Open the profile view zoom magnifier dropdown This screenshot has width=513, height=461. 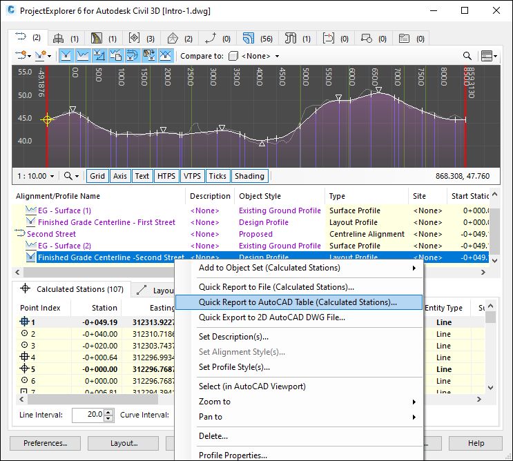point(71,176)
